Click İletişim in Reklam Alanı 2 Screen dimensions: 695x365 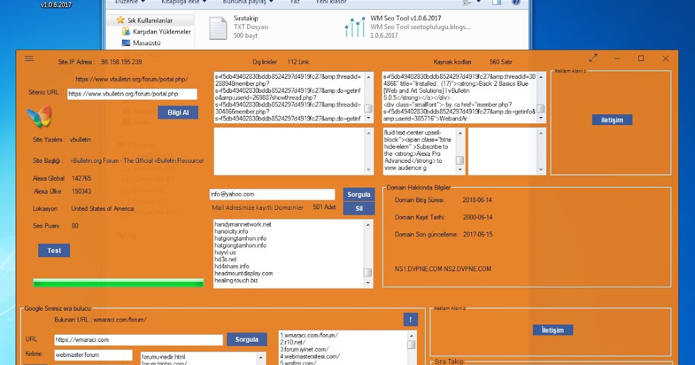(553, 330)
